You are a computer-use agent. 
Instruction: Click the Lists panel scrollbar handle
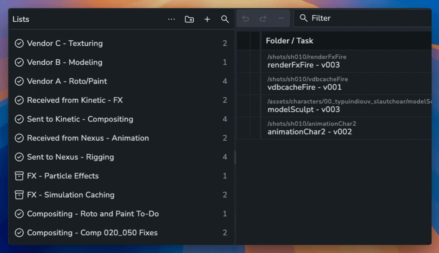tap(235, 157)
